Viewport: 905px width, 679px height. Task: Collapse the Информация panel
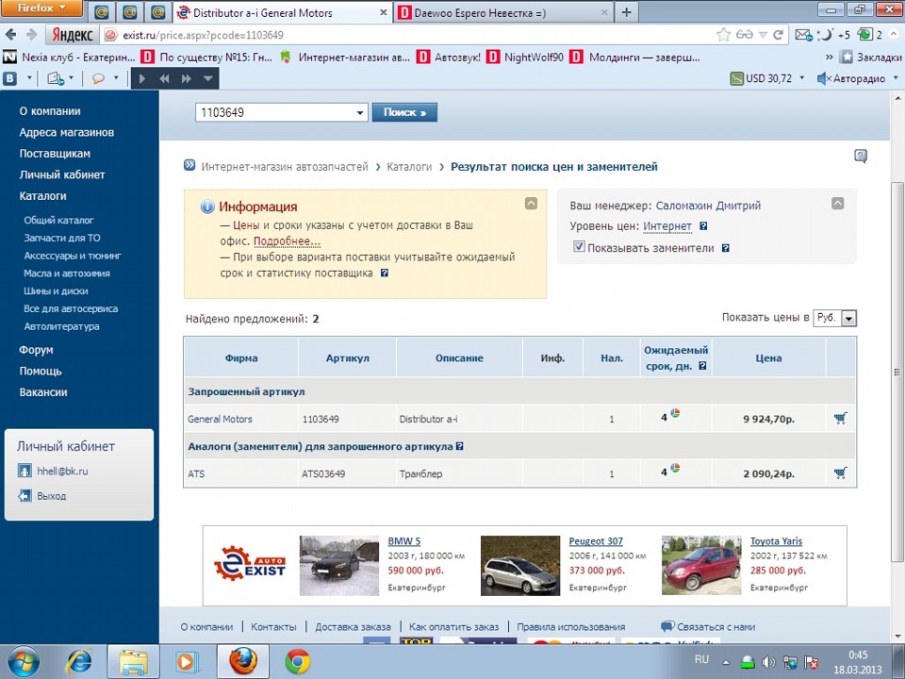(531, 204)
